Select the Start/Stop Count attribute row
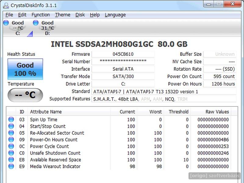 point(119,126)
